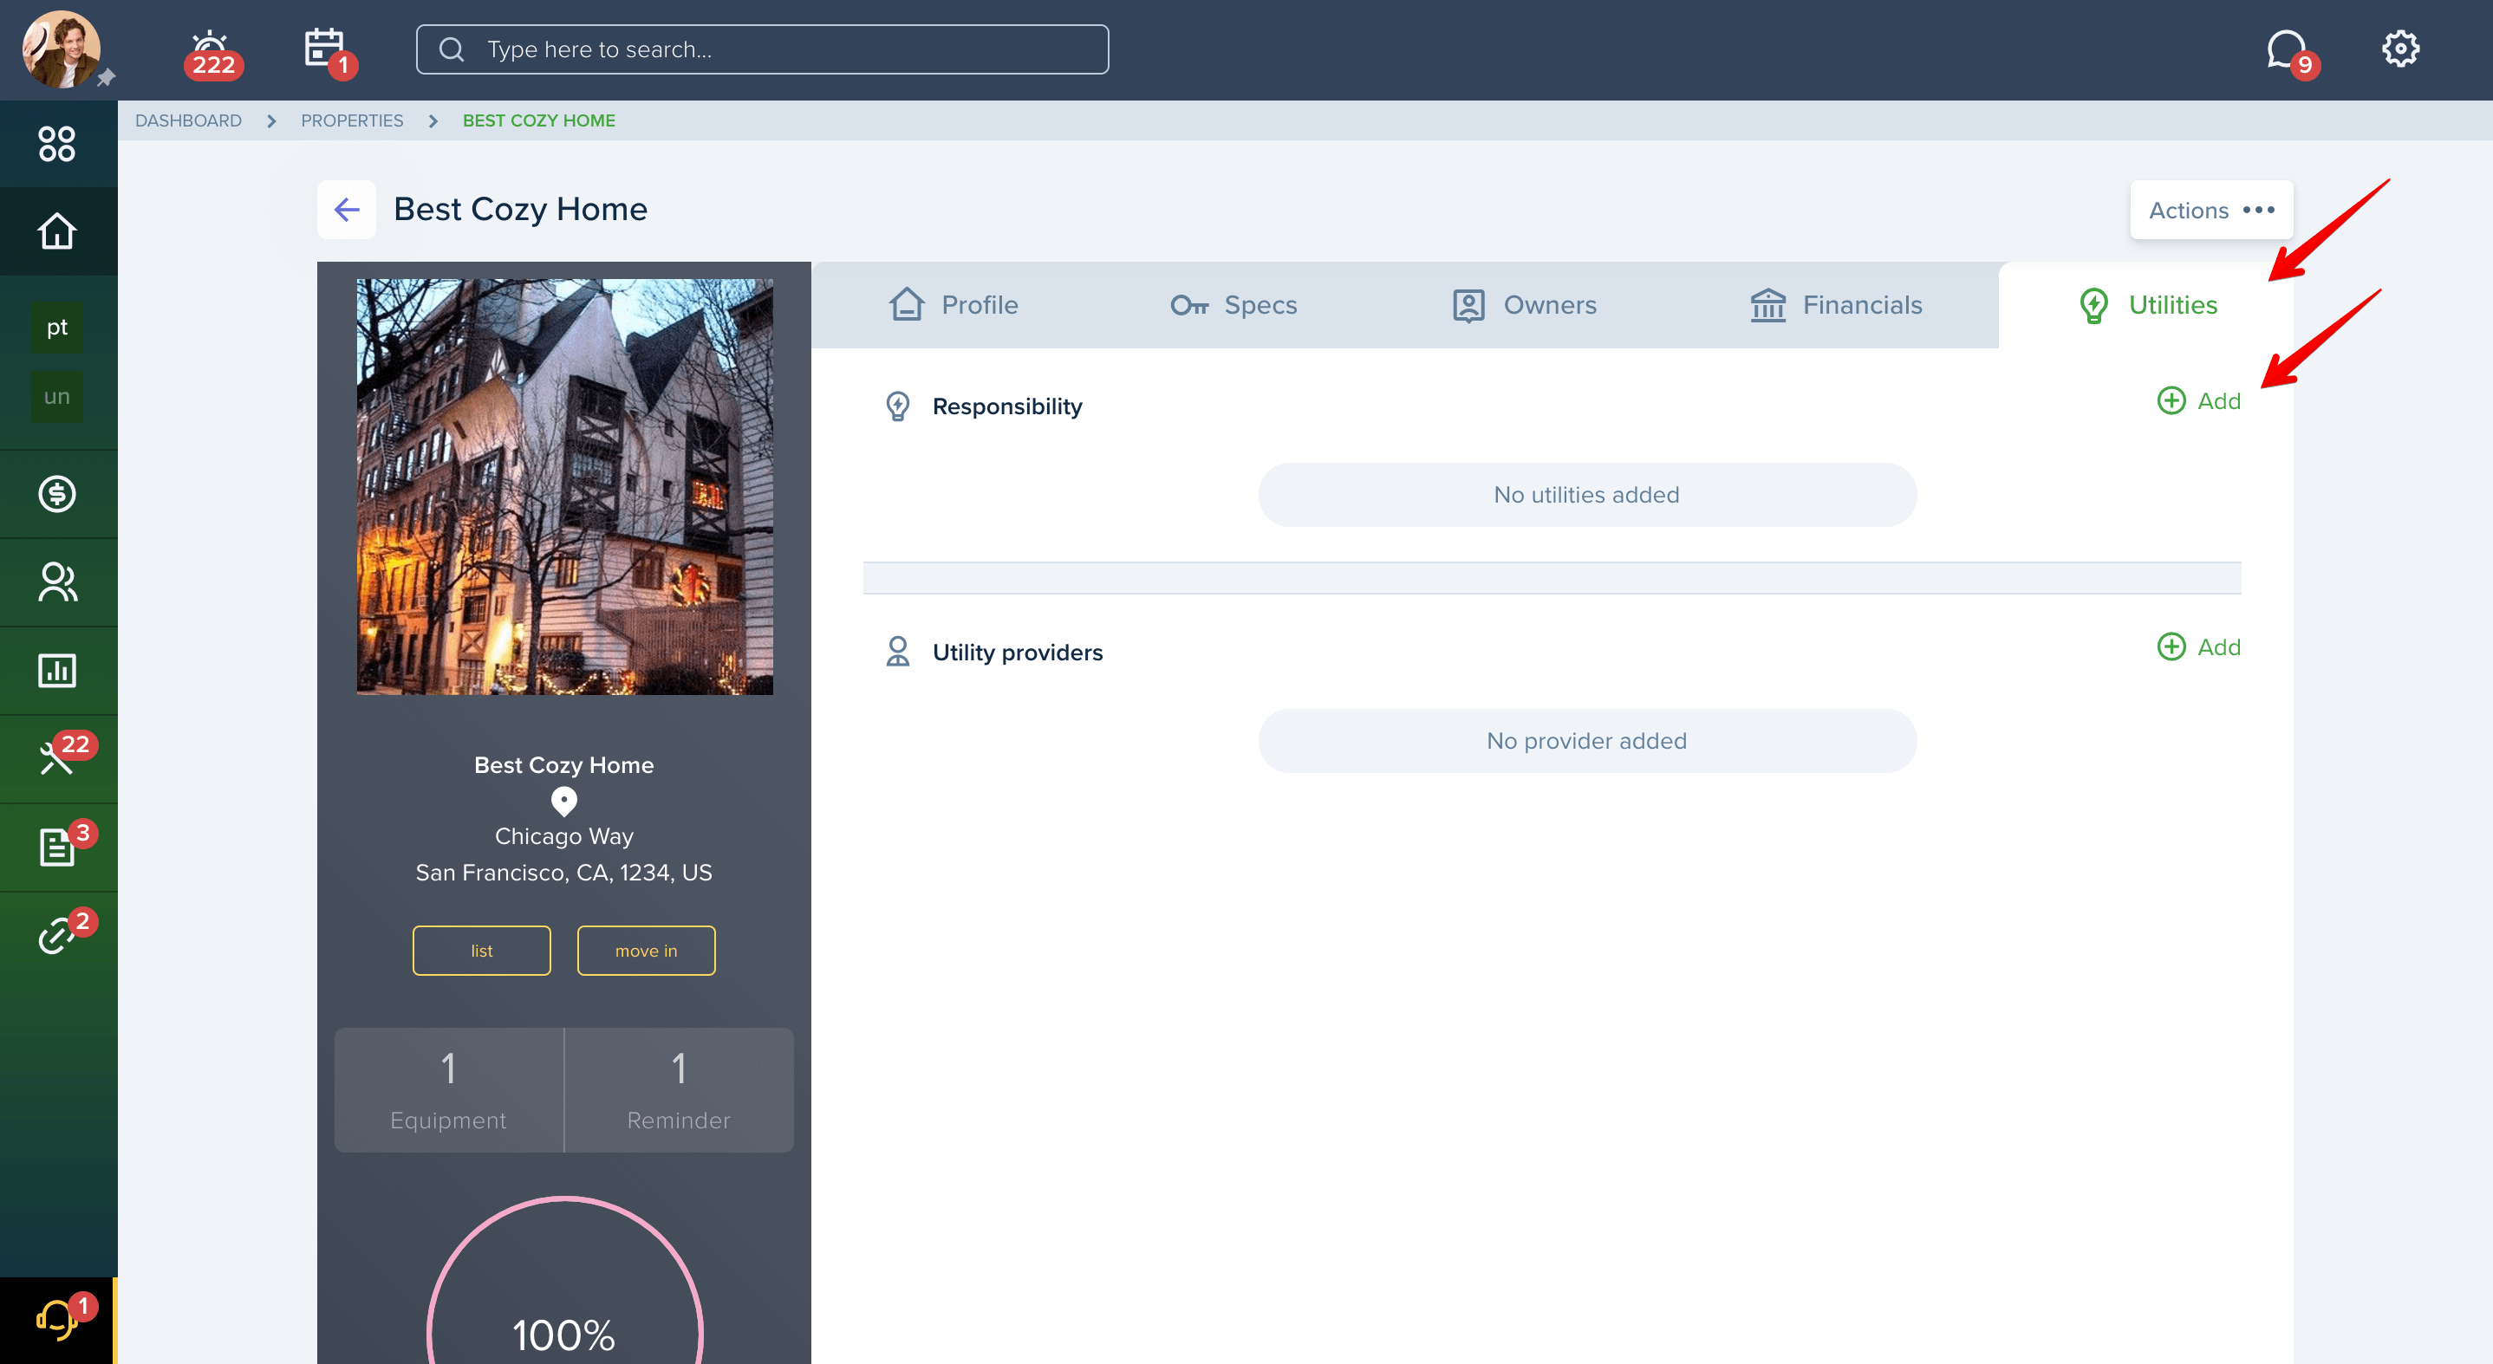Viewport: 2493px width, 1364px height.
Task: Click the location pin icon above address
Action: click(x=564, y=801)
